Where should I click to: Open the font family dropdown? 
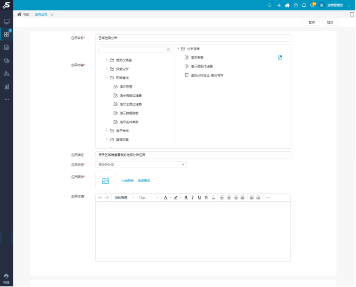[124, 197]
